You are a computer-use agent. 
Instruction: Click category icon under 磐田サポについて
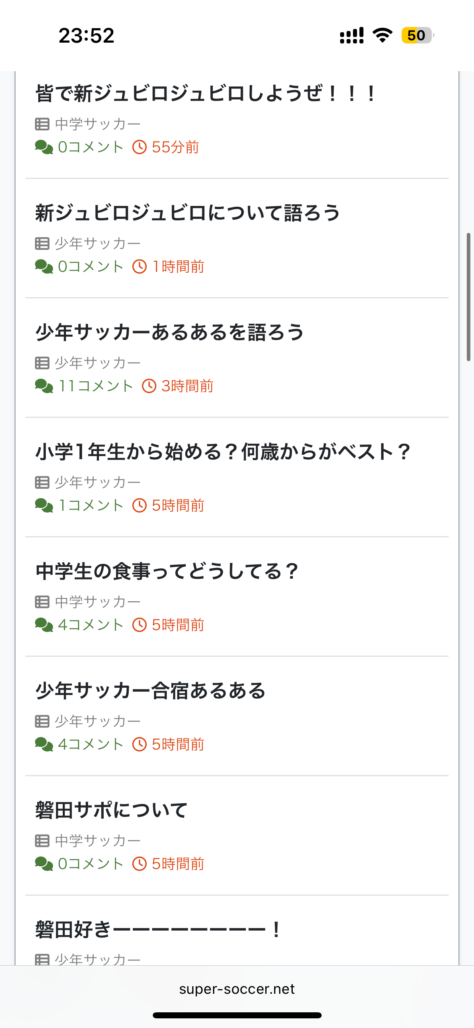(x=42, y=841)
